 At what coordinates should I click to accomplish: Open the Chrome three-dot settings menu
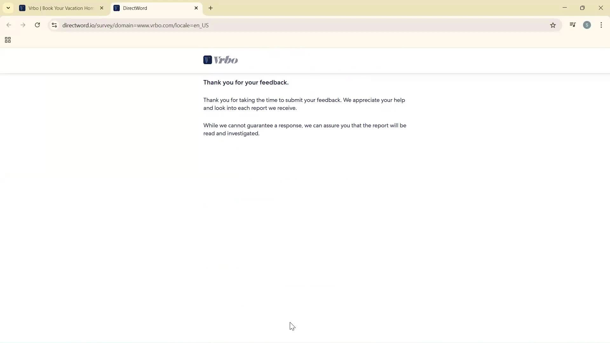tap(601, 25)
